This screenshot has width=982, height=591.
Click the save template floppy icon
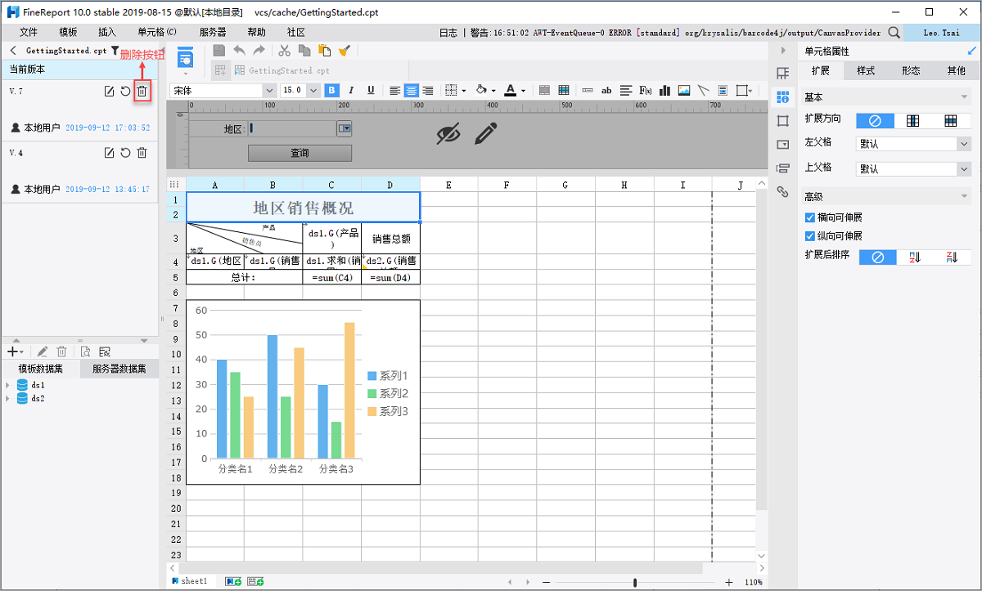(x=218, y=51)
